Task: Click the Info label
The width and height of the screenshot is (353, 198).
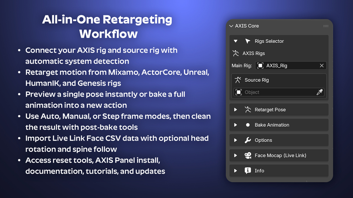Action: [x=259, y=171]
